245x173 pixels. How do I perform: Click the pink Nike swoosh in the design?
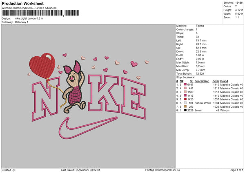[x=87, y=129]
